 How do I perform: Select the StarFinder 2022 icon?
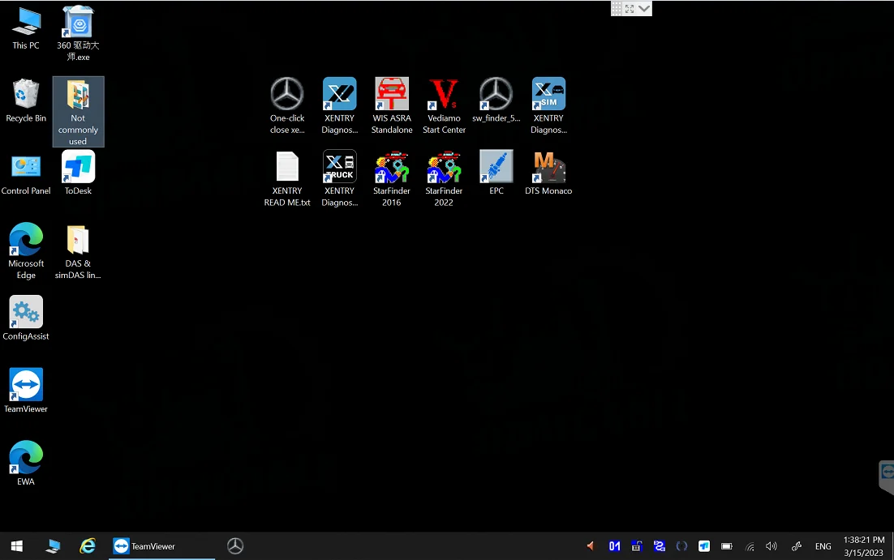(444, 168)
